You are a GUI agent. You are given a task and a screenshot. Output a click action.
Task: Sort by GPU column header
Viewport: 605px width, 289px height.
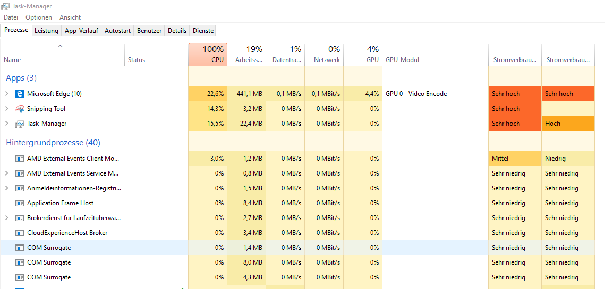pyautogui.click(x=363, y=55)
